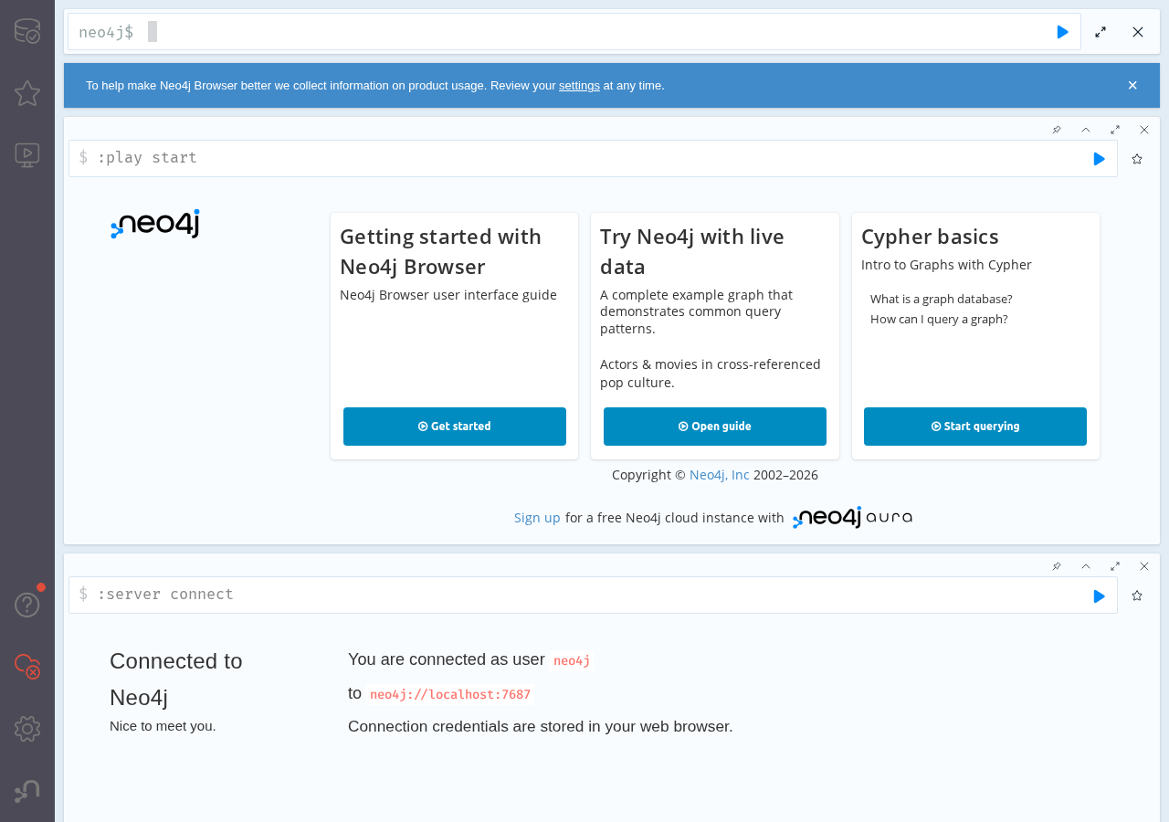
Task: Open the Browser Settings gear icon
Action: click(27, 729)
